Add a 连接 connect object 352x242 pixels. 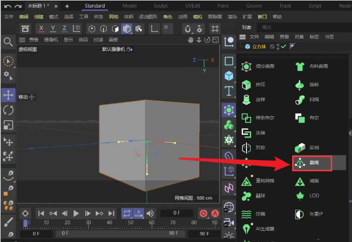[x=254, y=133]
